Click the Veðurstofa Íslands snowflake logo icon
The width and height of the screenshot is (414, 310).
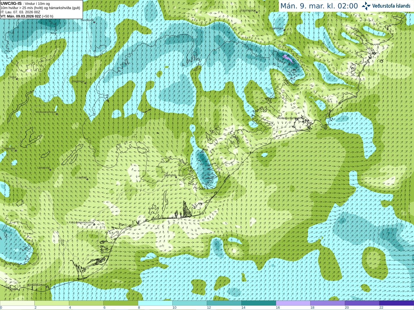(366, 6)
